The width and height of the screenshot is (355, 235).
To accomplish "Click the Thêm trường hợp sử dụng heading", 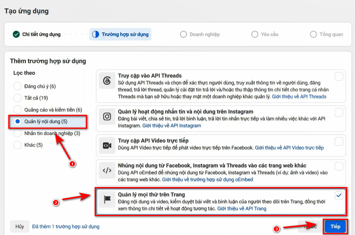I will (x=48, y=61).
